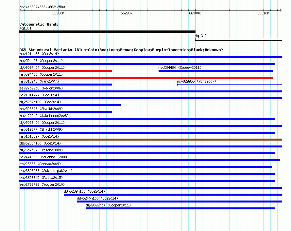Click the dgv5240n100 (Coe2014) label
This screenshot has width=291, height=231.
97,199
